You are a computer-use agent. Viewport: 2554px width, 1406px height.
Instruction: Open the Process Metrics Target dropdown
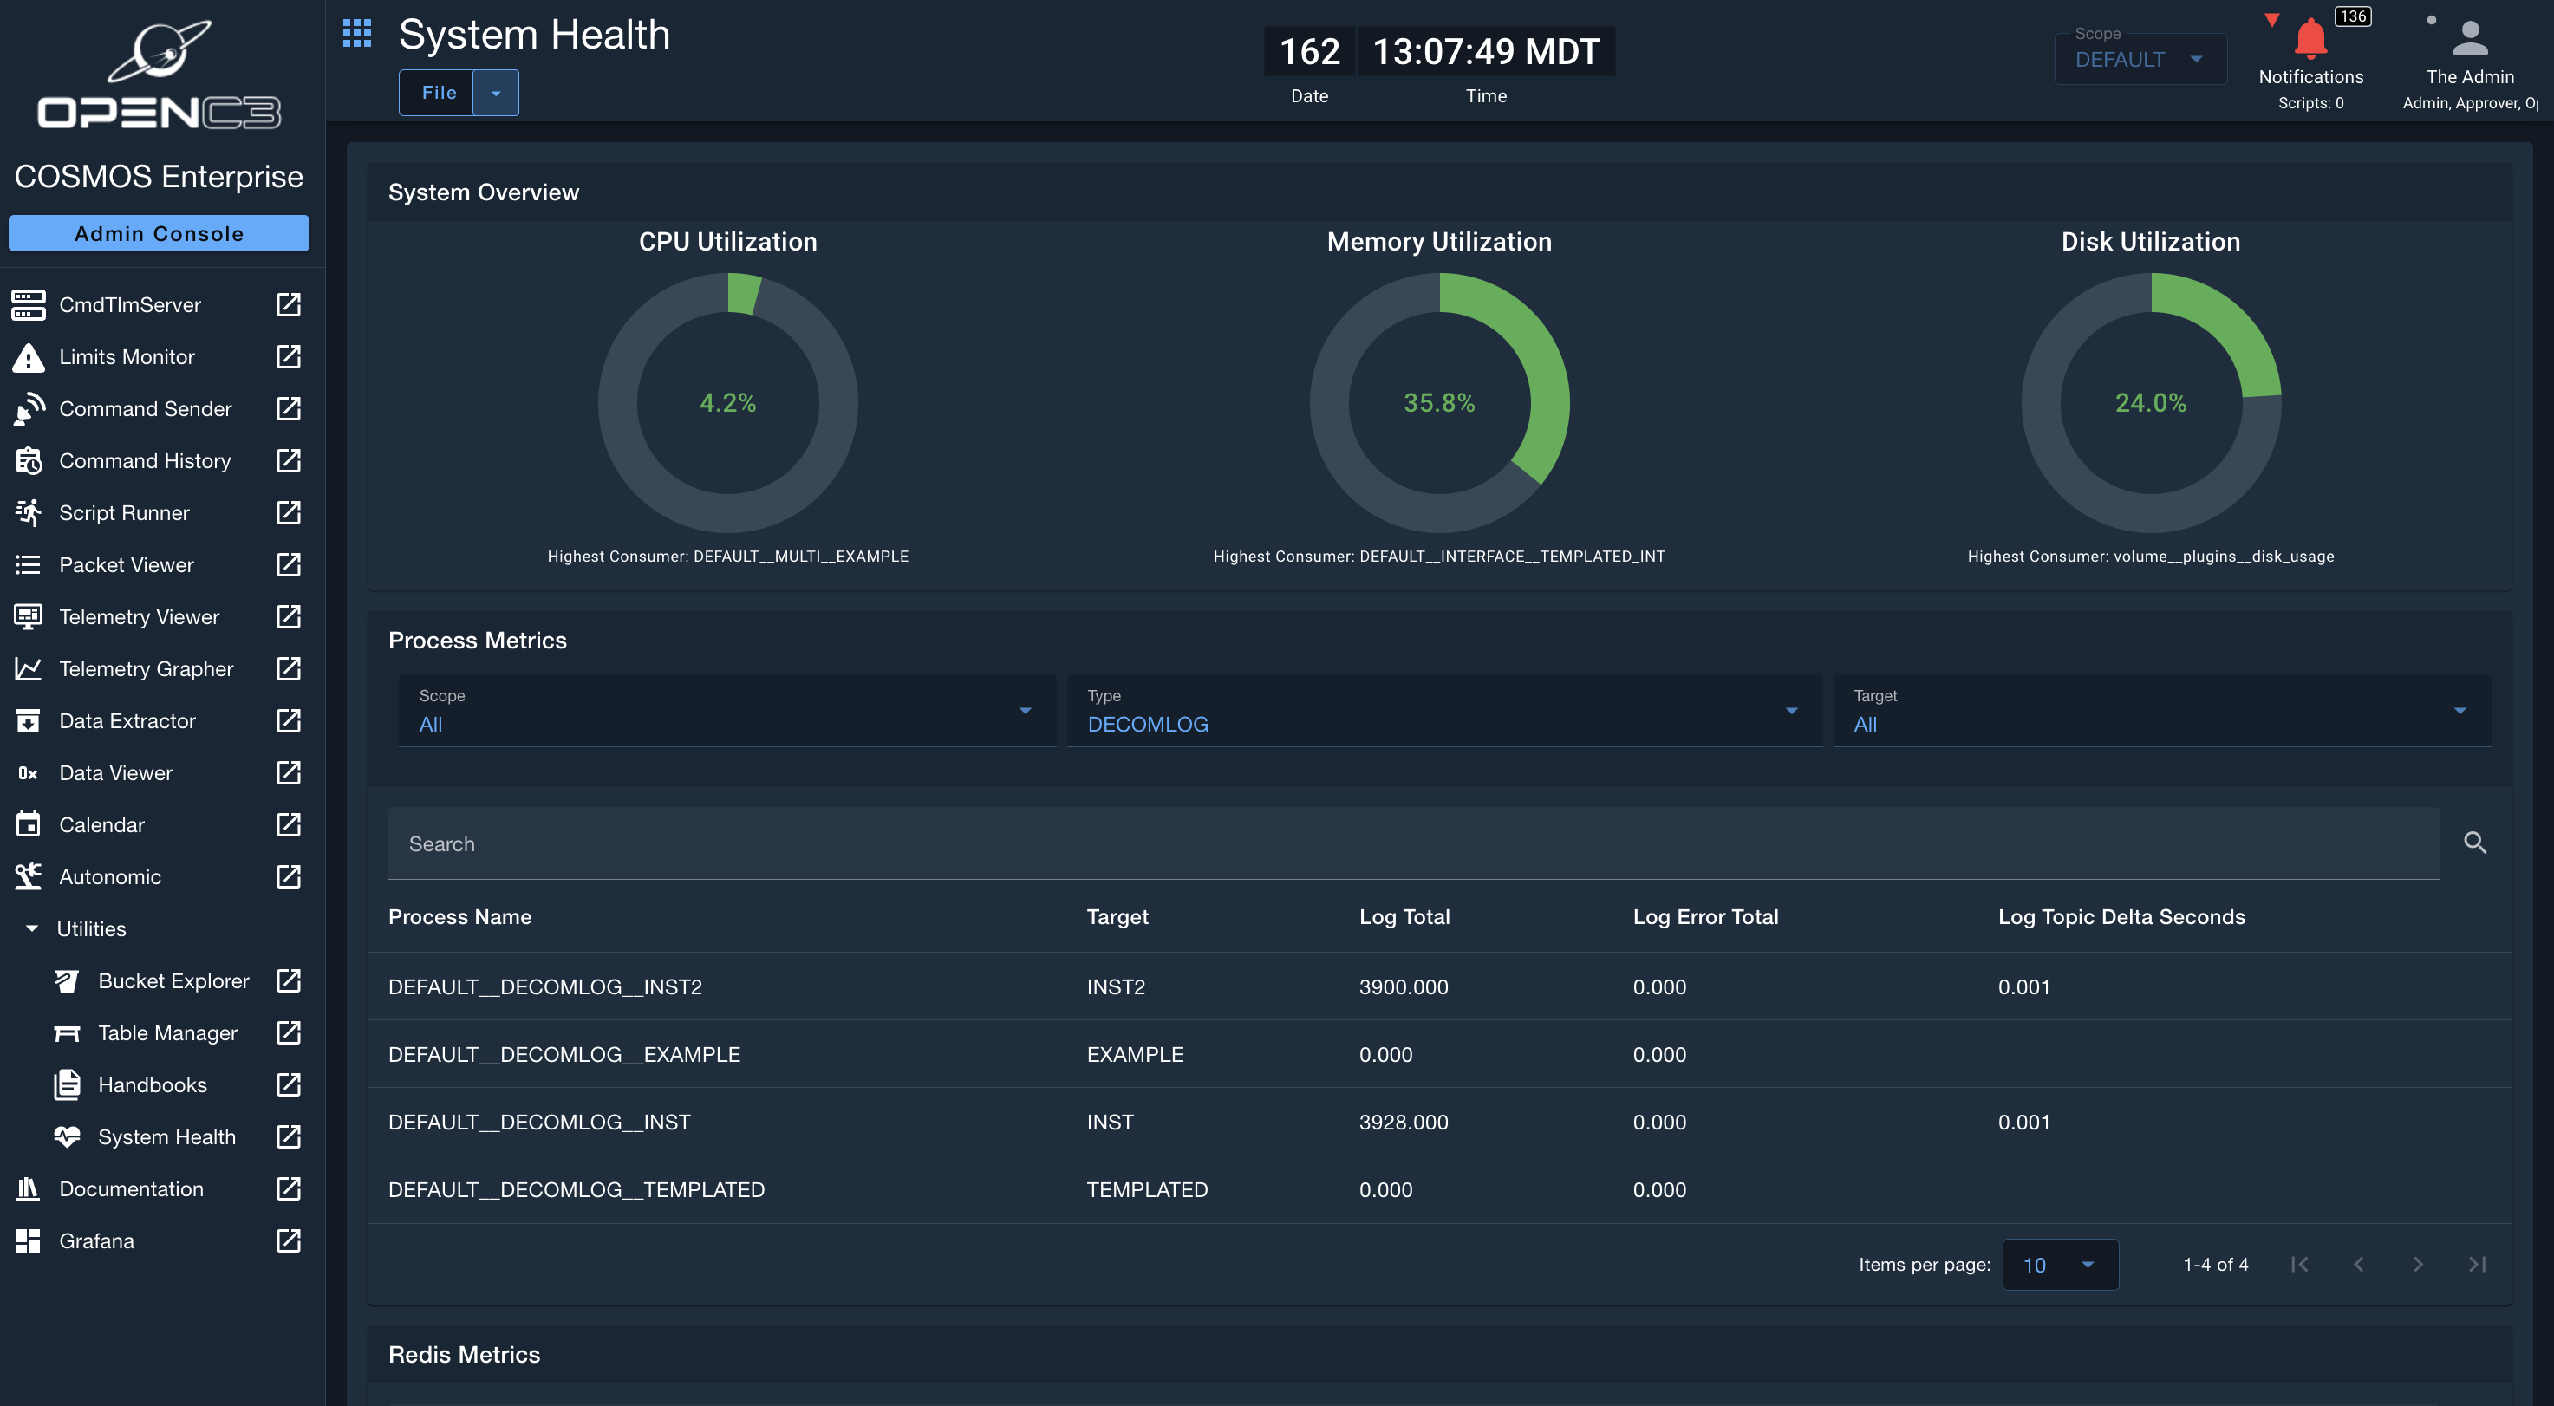click(2161, 710)
